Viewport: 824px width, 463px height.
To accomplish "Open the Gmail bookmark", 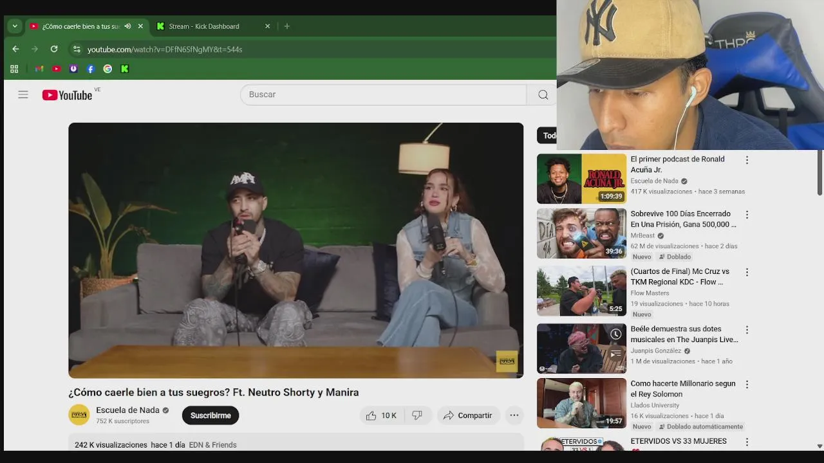I will point(39,69).
